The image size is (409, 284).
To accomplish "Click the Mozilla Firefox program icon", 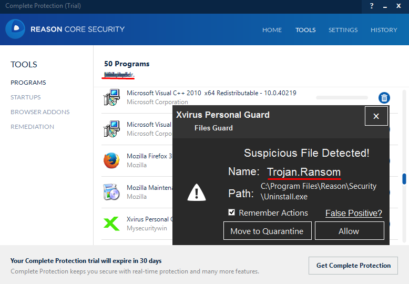I will click(111, 160).
